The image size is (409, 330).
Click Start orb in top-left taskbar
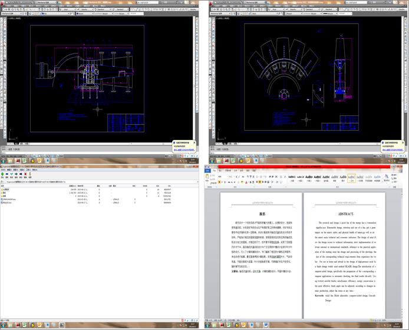[x=3, y=161]
